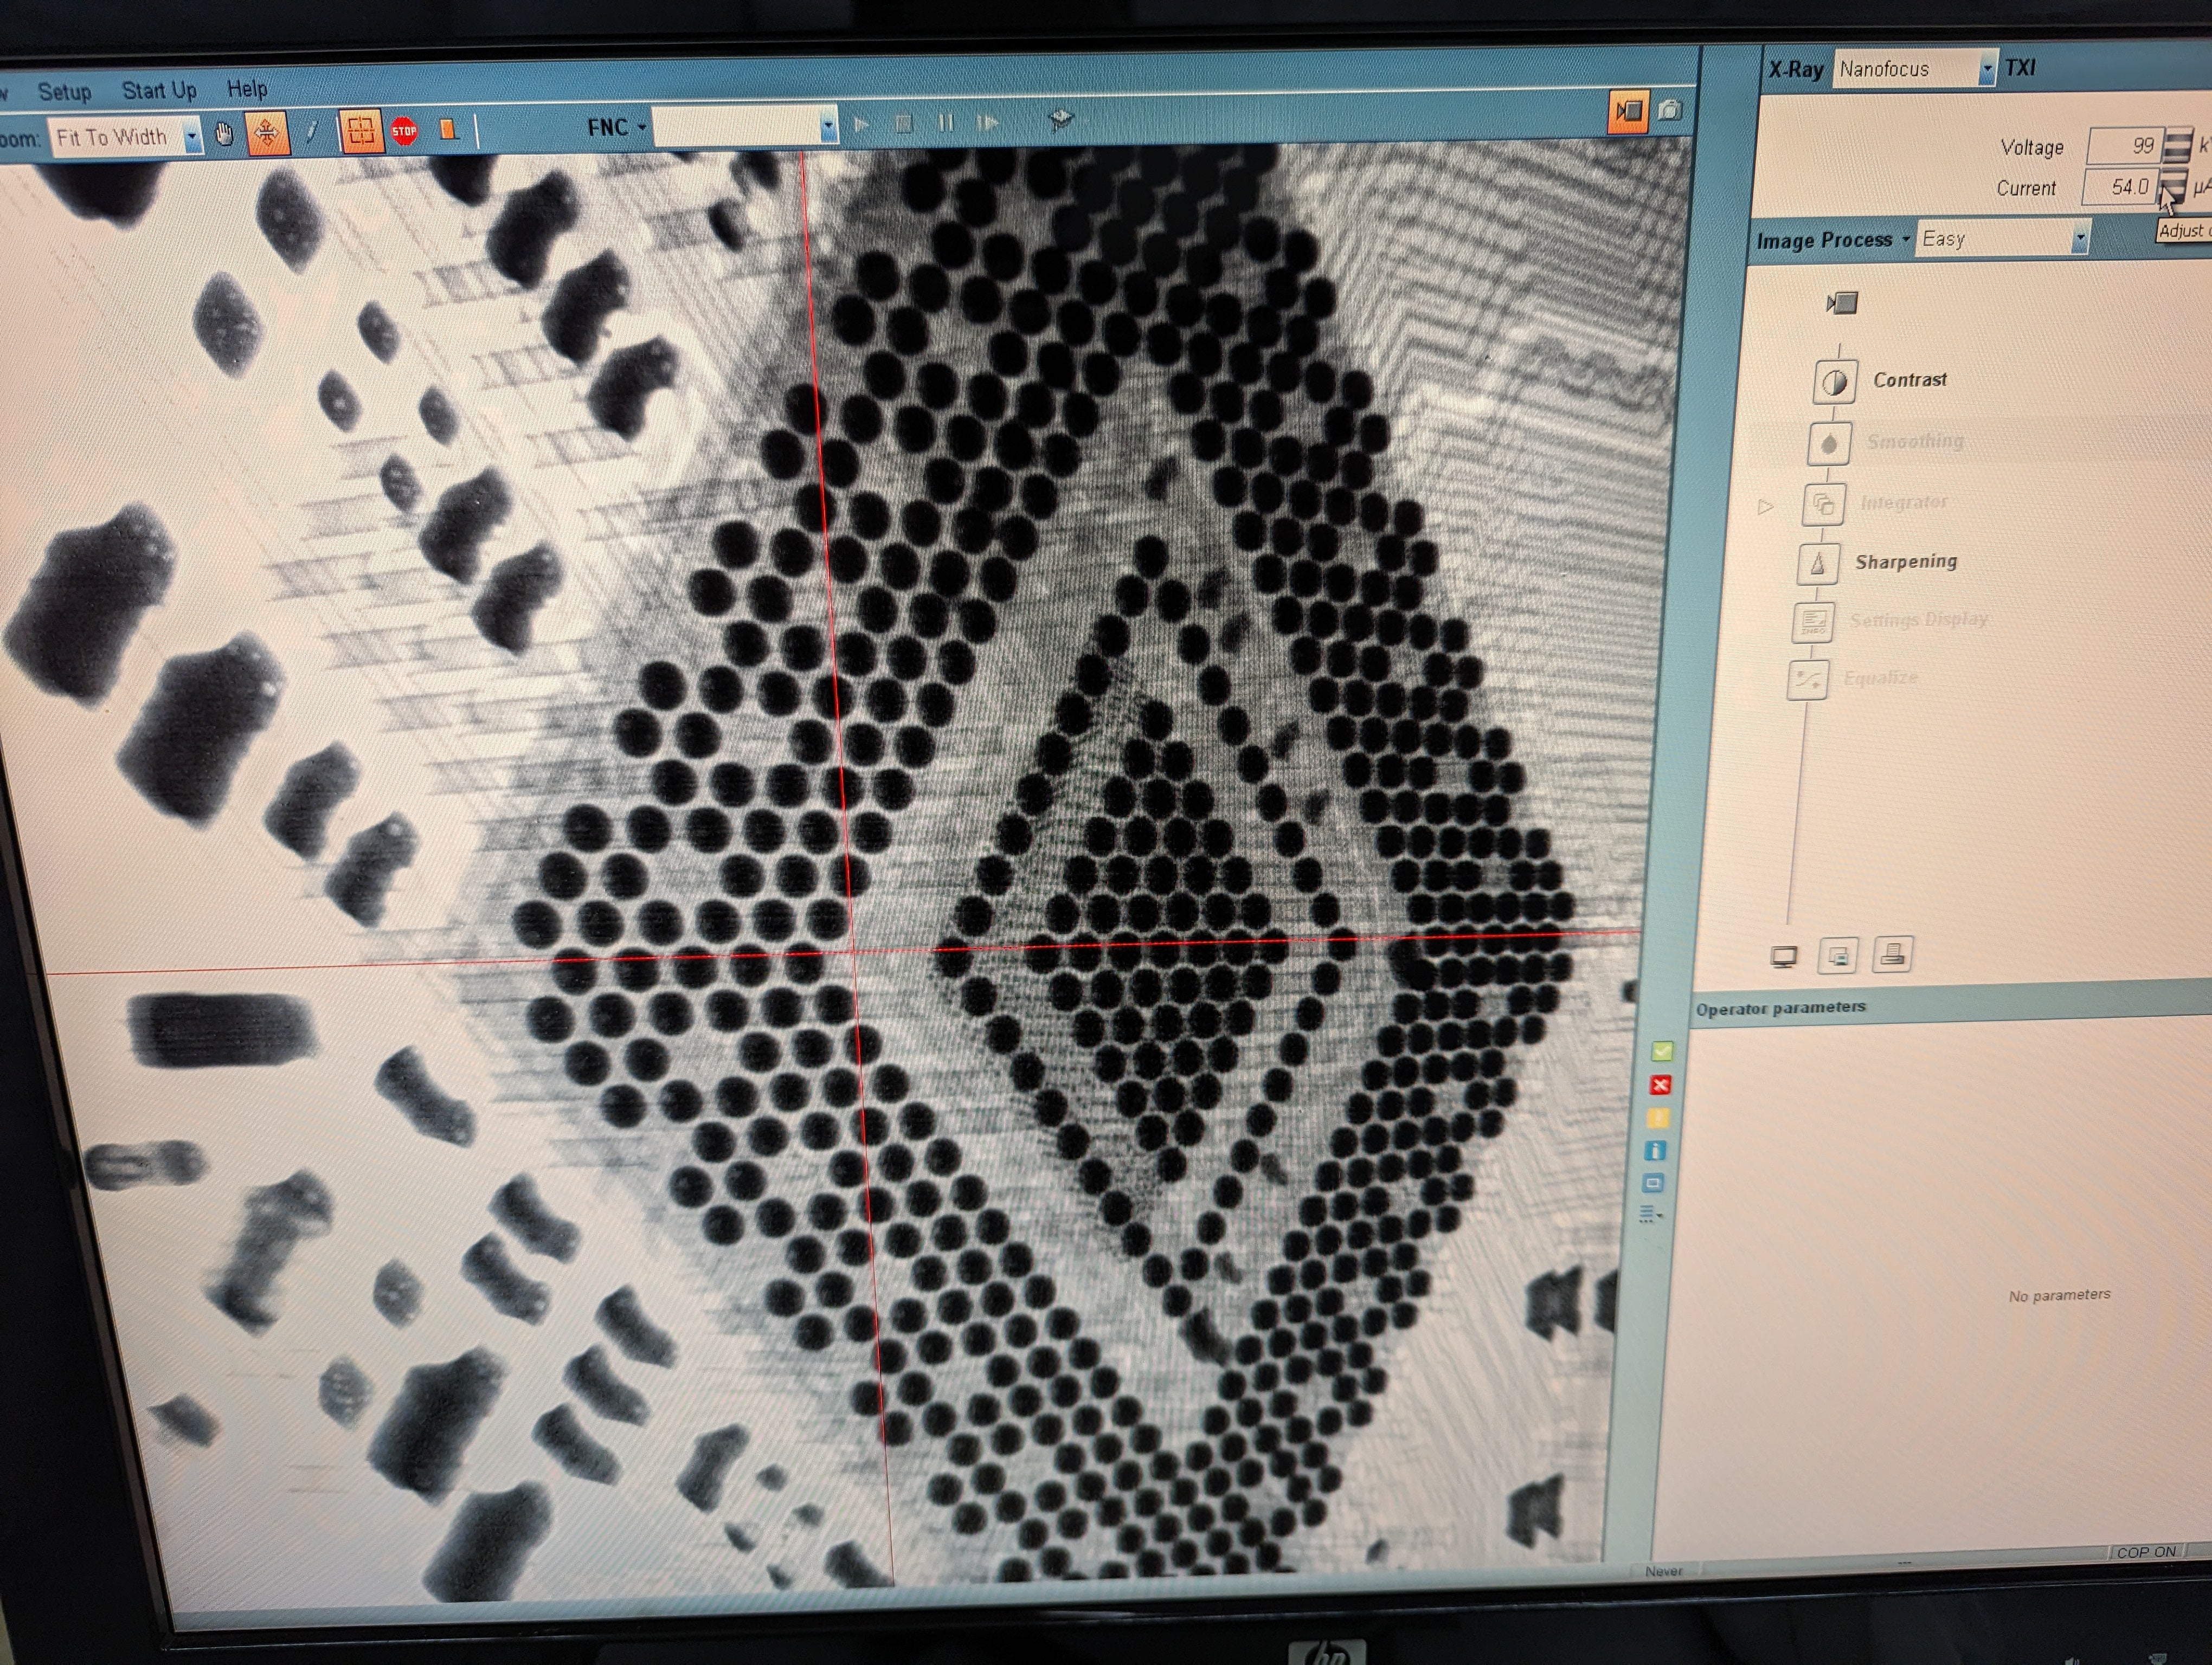Toggle the orange move-arrows tool
Image resolution: width=2212 pixels, height=1665 pixels.
(267, 134)
